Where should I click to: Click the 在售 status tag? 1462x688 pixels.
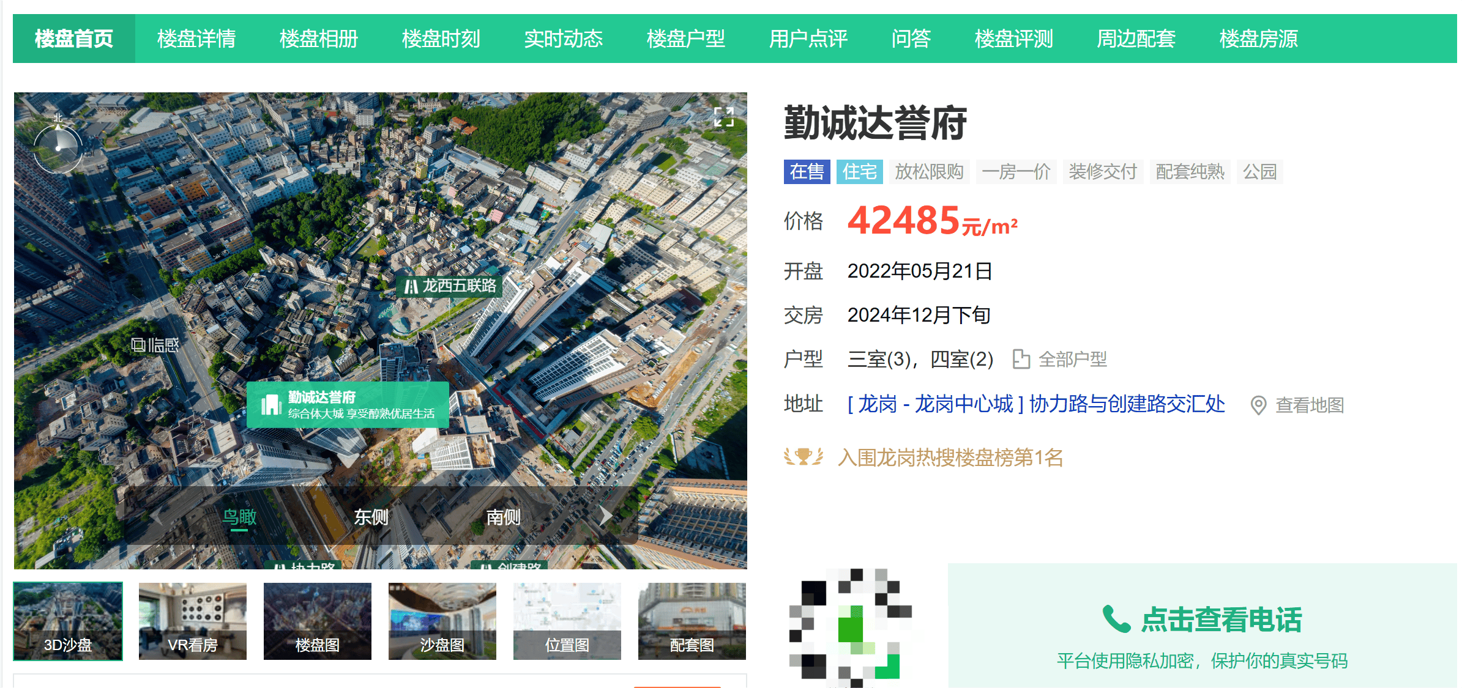click(x=807, y=172)
